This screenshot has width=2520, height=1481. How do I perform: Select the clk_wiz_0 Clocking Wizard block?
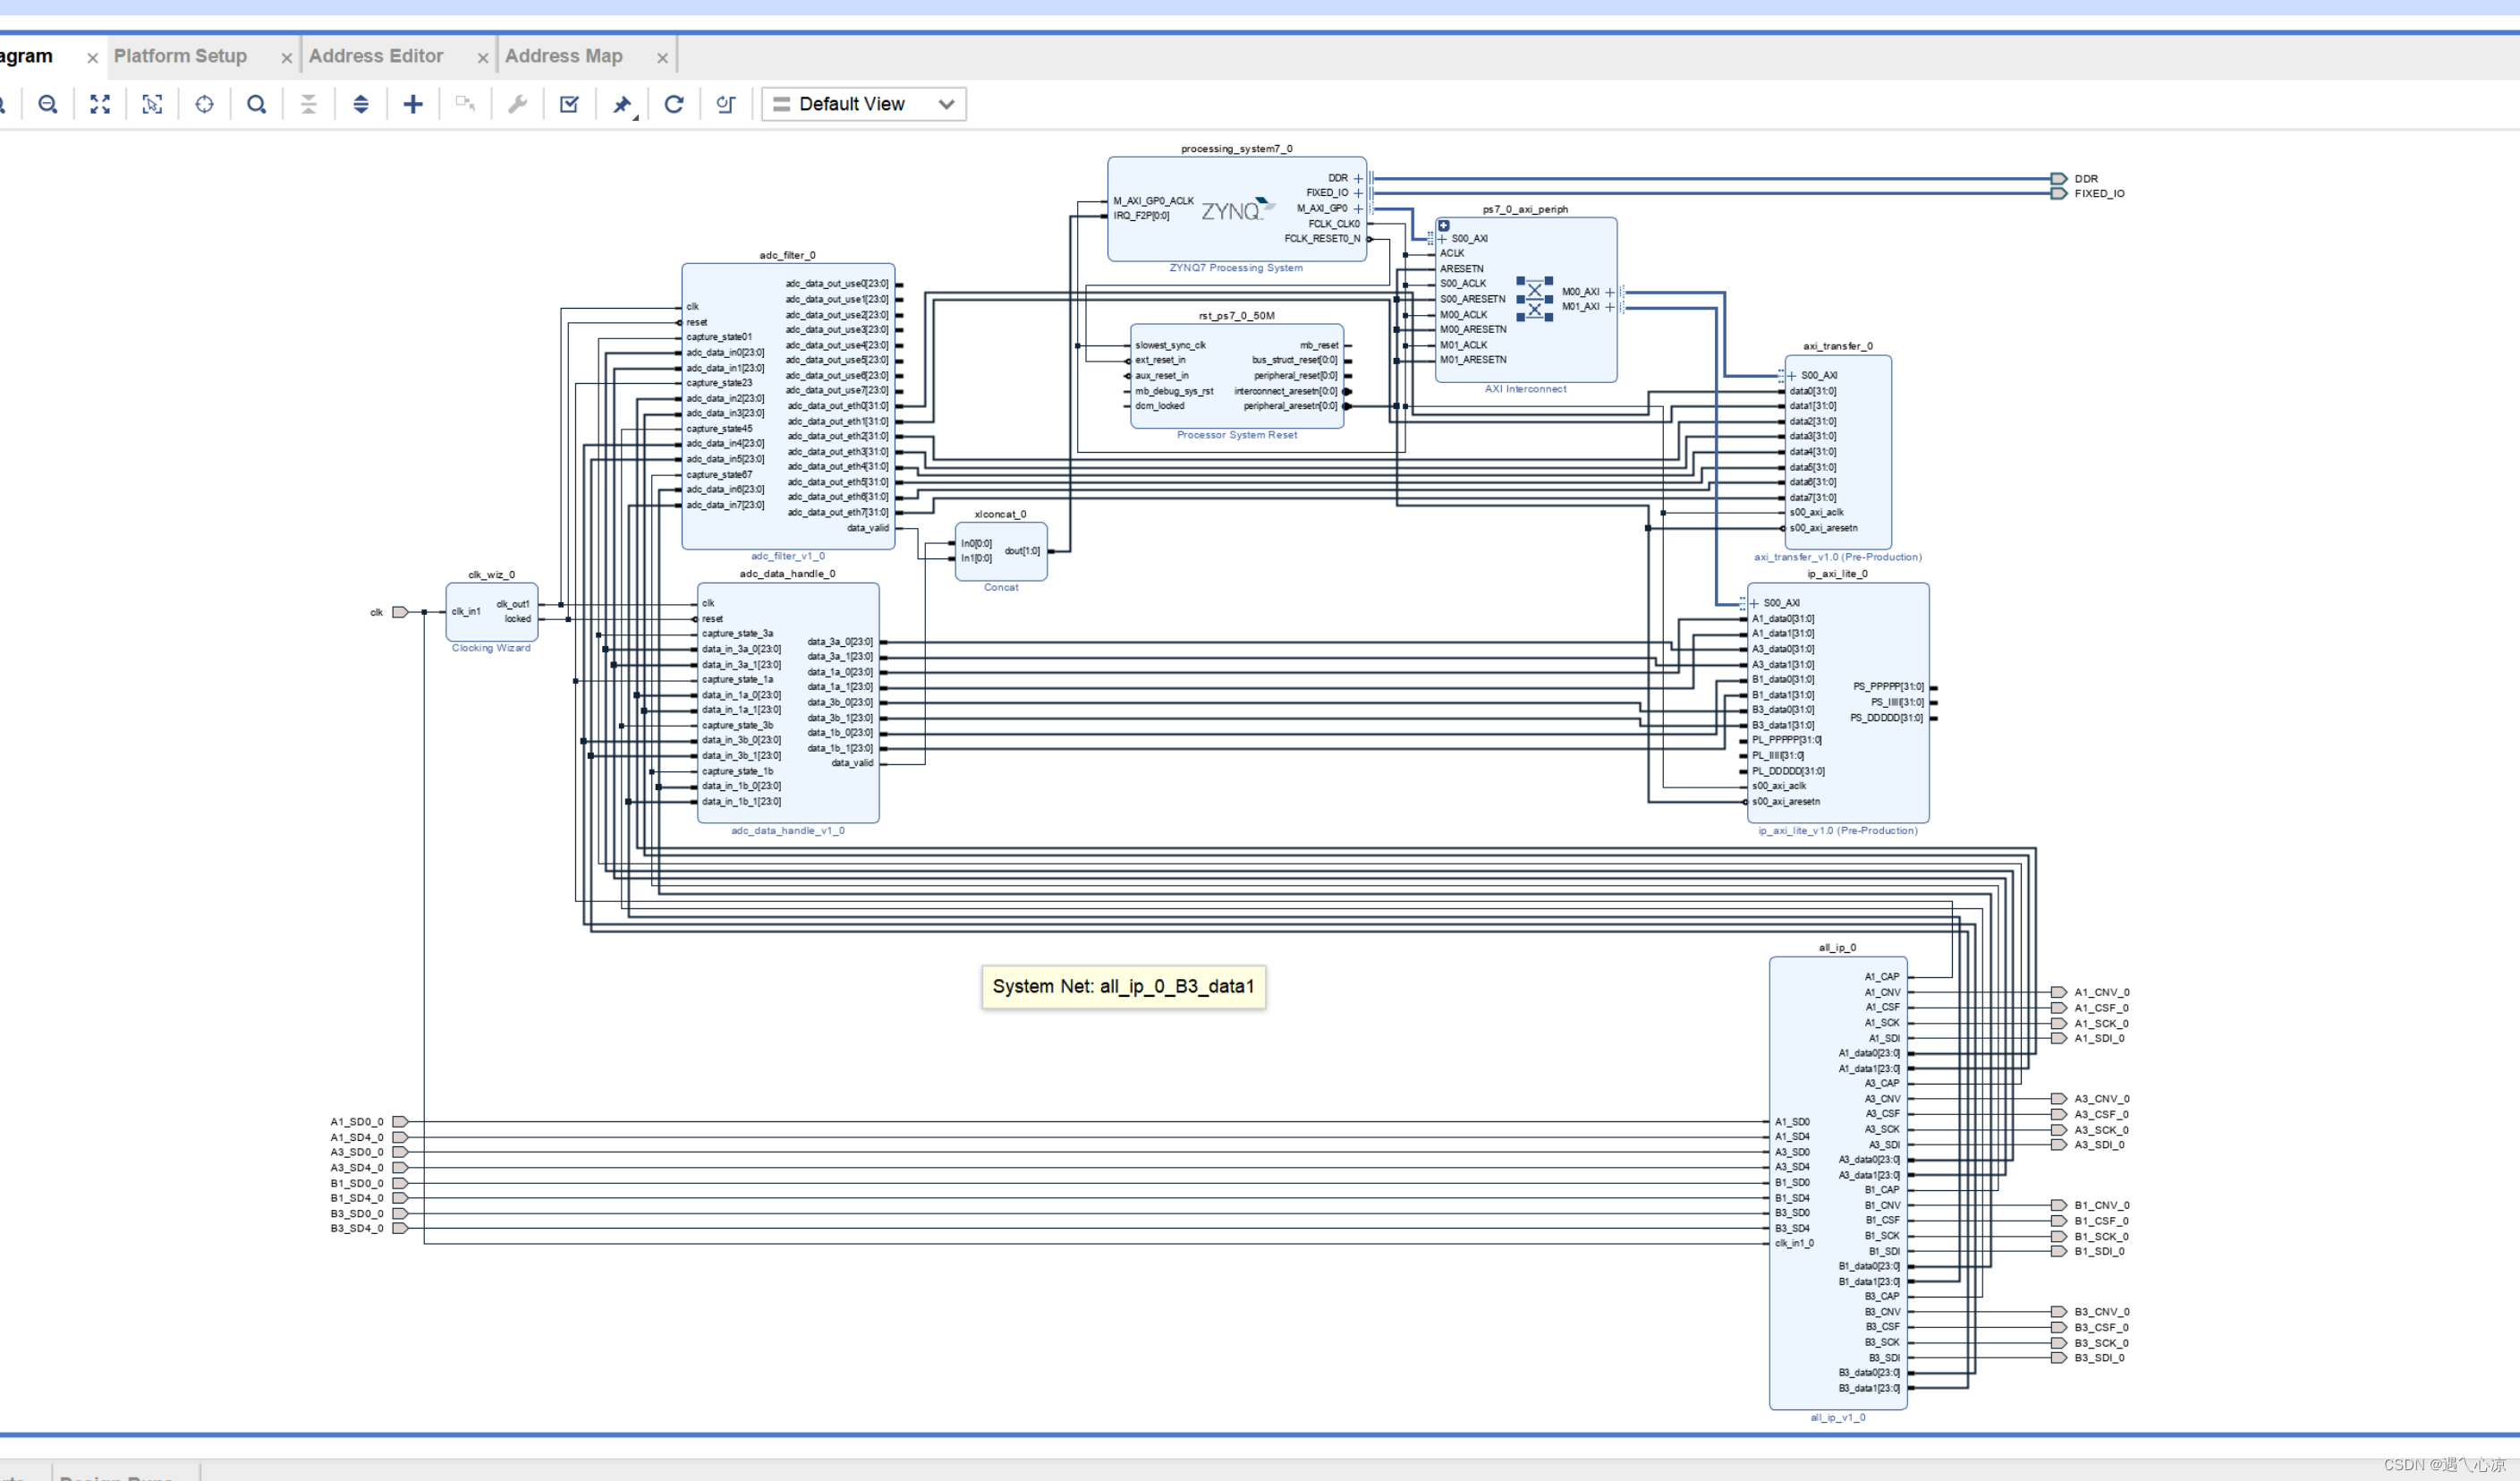(x=492, y=612)
